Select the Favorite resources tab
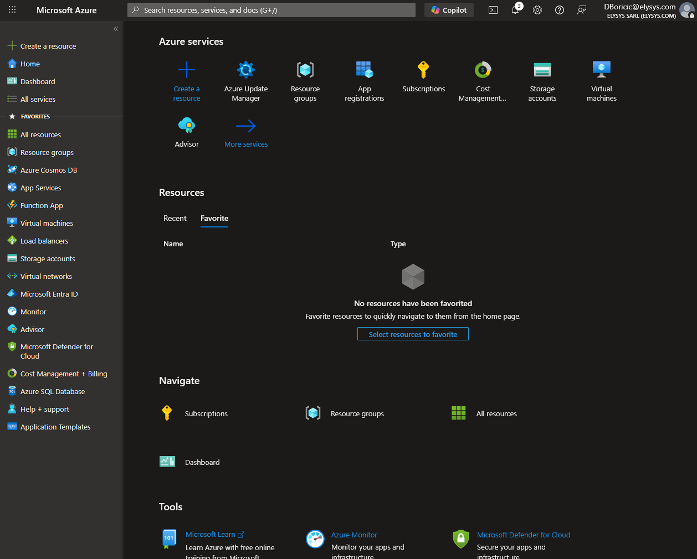The width and height of the screenshot is (697, 559). (214, 218)
